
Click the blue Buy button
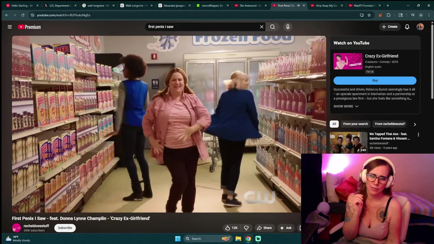point(375,81)
